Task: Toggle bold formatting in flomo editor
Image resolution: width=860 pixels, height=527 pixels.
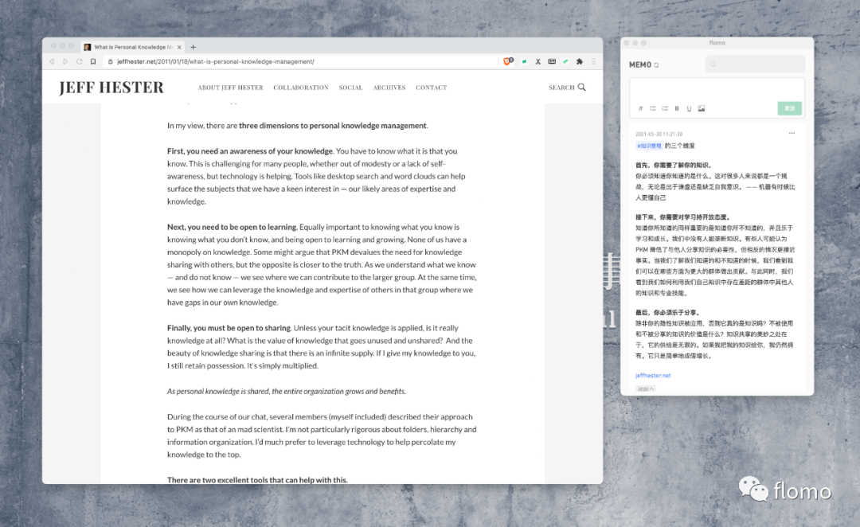Action: [677, 108]
